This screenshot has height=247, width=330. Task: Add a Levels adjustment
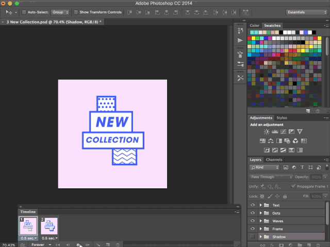275,132
